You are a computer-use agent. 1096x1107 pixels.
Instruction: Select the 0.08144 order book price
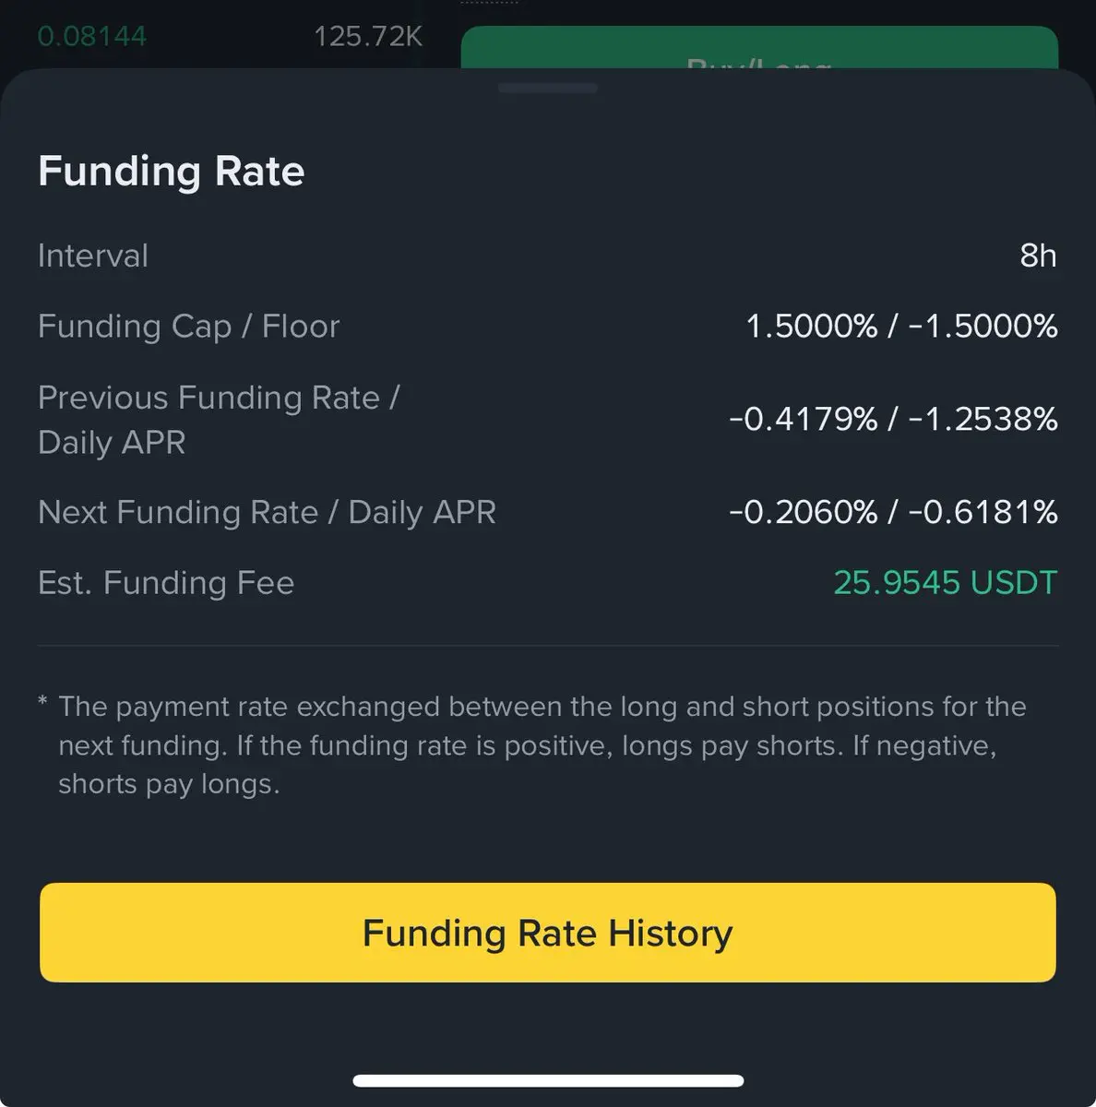click(92, 36)
